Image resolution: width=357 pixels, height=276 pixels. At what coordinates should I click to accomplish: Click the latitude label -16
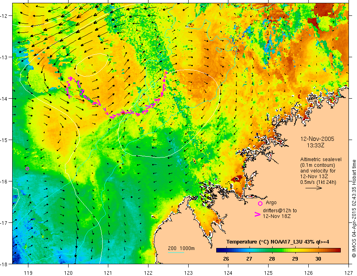click(4, 181)
